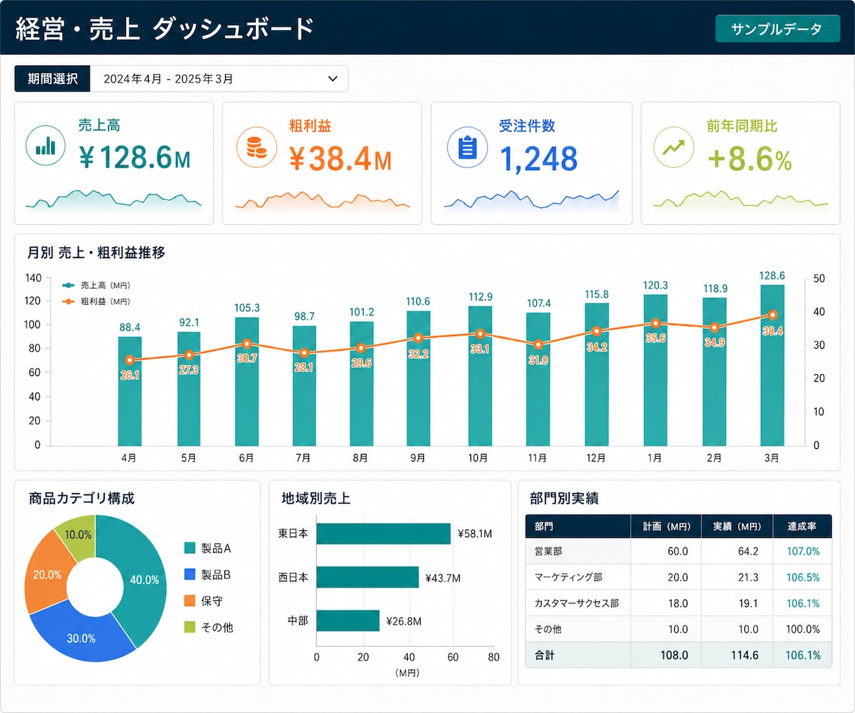
Task: Click the サンプルデータ button
Action: [777, 29]
